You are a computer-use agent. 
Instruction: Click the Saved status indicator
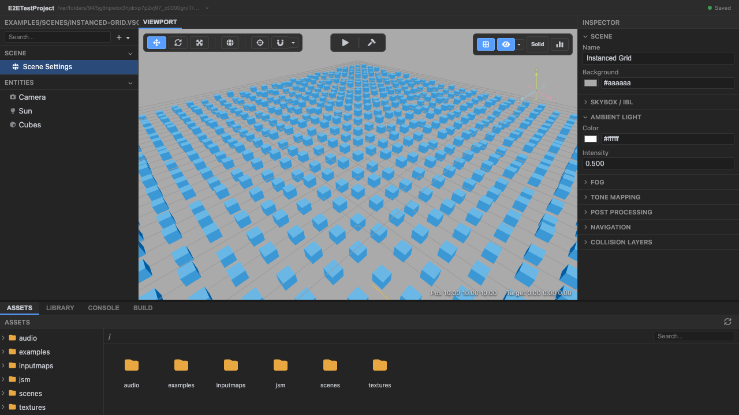pyautogui.click(x=719, y=8)
